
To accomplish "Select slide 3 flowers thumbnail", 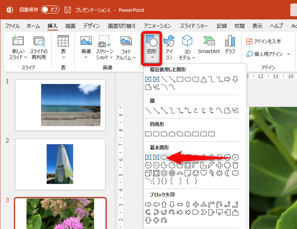I will 60,213.
